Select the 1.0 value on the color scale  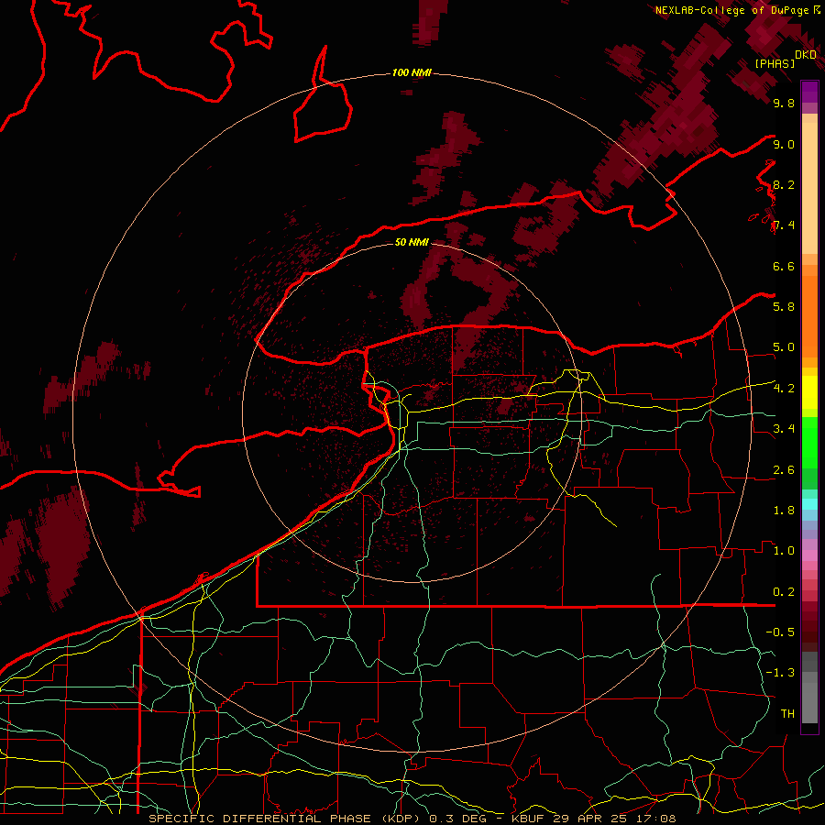tap(784, 551)
